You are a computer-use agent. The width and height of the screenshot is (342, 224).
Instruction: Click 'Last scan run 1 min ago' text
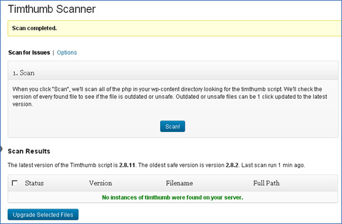273,165
